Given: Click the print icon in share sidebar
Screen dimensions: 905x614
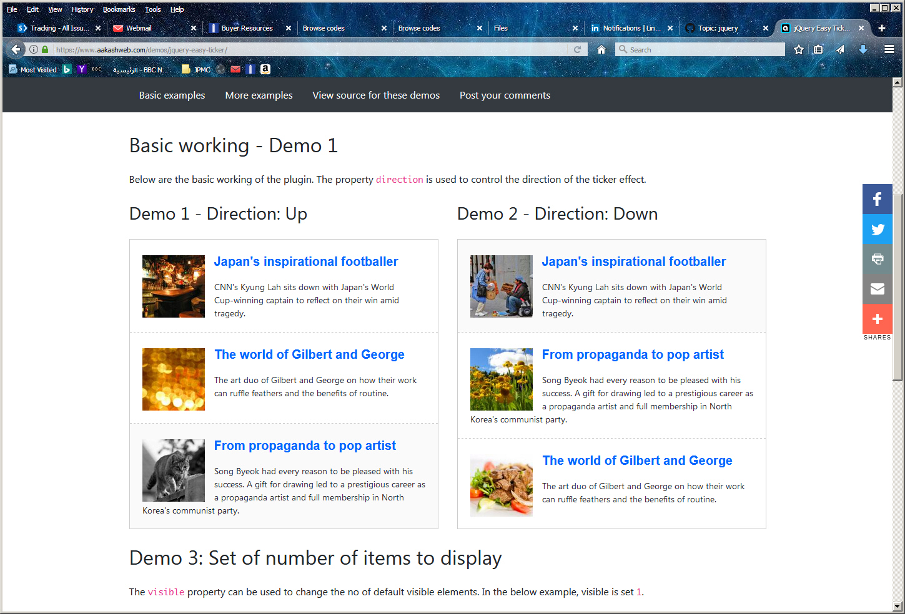Looking at the screenshot, I should click(877, 259).
